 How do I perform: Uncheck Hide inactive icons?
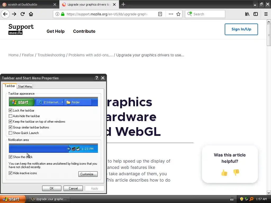pos(10,173)
